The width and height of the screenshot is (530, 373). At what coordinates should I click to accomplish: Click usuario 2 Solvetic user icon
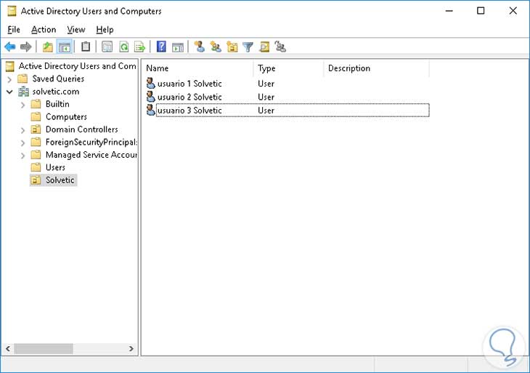[150, 97]
